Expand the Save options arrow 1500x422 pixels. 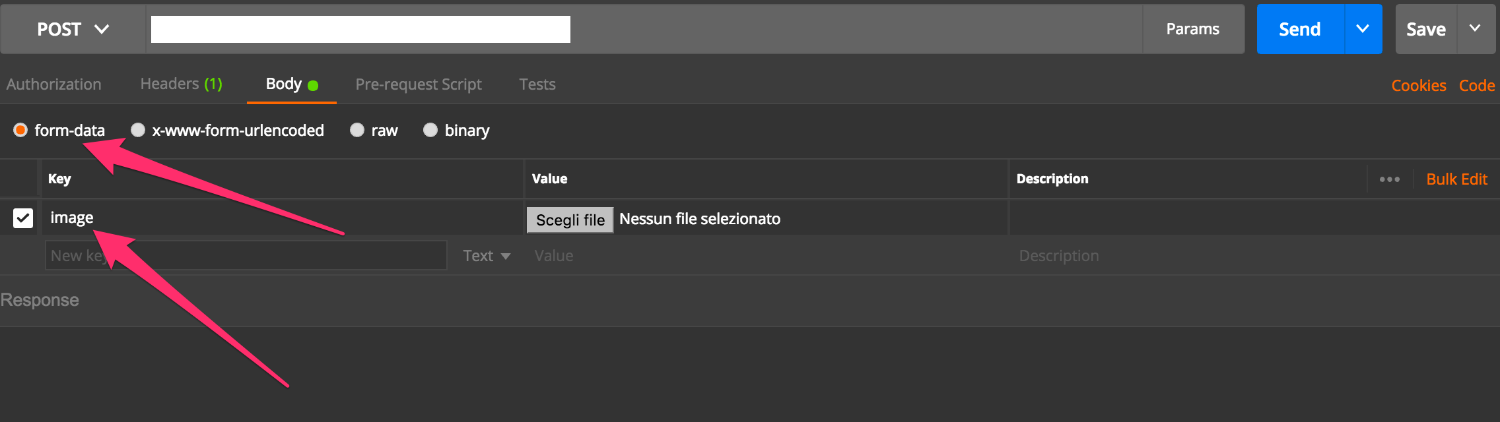pos(1475,29)
